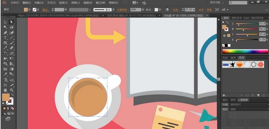The width and height of the screenshot is (269, 129).
Task: Select the Gradient tool
Action: 12,69
